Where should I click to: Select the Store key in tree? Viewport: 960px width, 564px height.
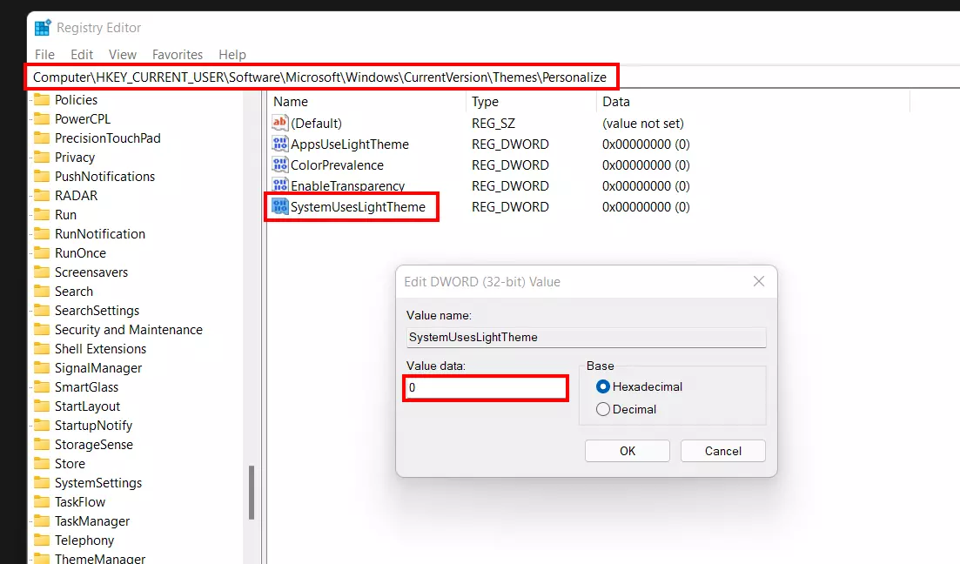coord(70,463)
